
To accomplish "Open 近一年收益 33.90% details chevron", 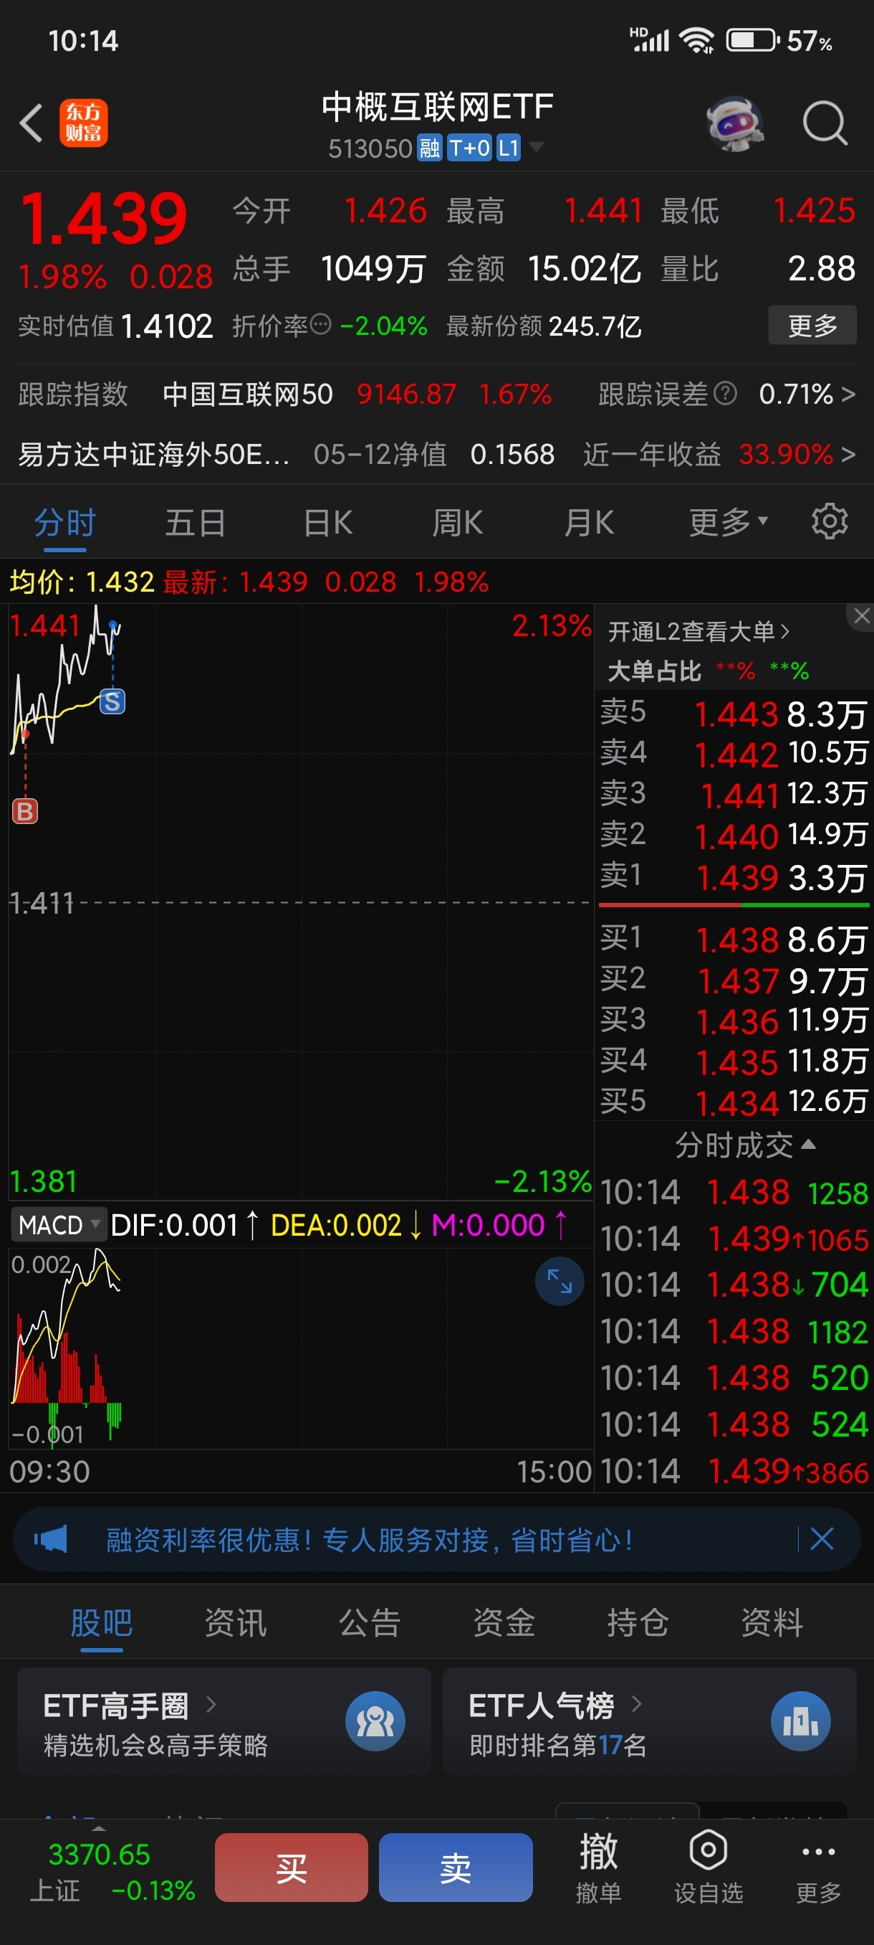I will click(848, 454).
